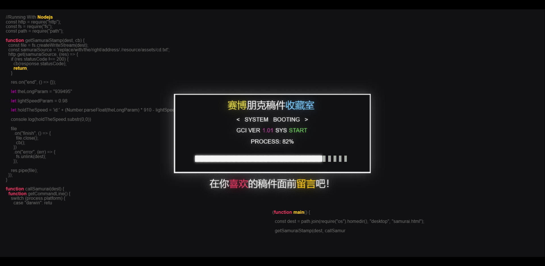Click the fs.unlink(dest); line
545x266 pixels.
coord(31,156)
